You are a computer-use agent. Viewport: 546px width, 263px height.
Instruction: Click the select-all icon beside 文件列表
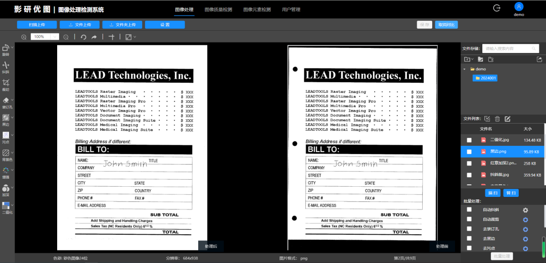pyautogui.click(x=487, y=119)
